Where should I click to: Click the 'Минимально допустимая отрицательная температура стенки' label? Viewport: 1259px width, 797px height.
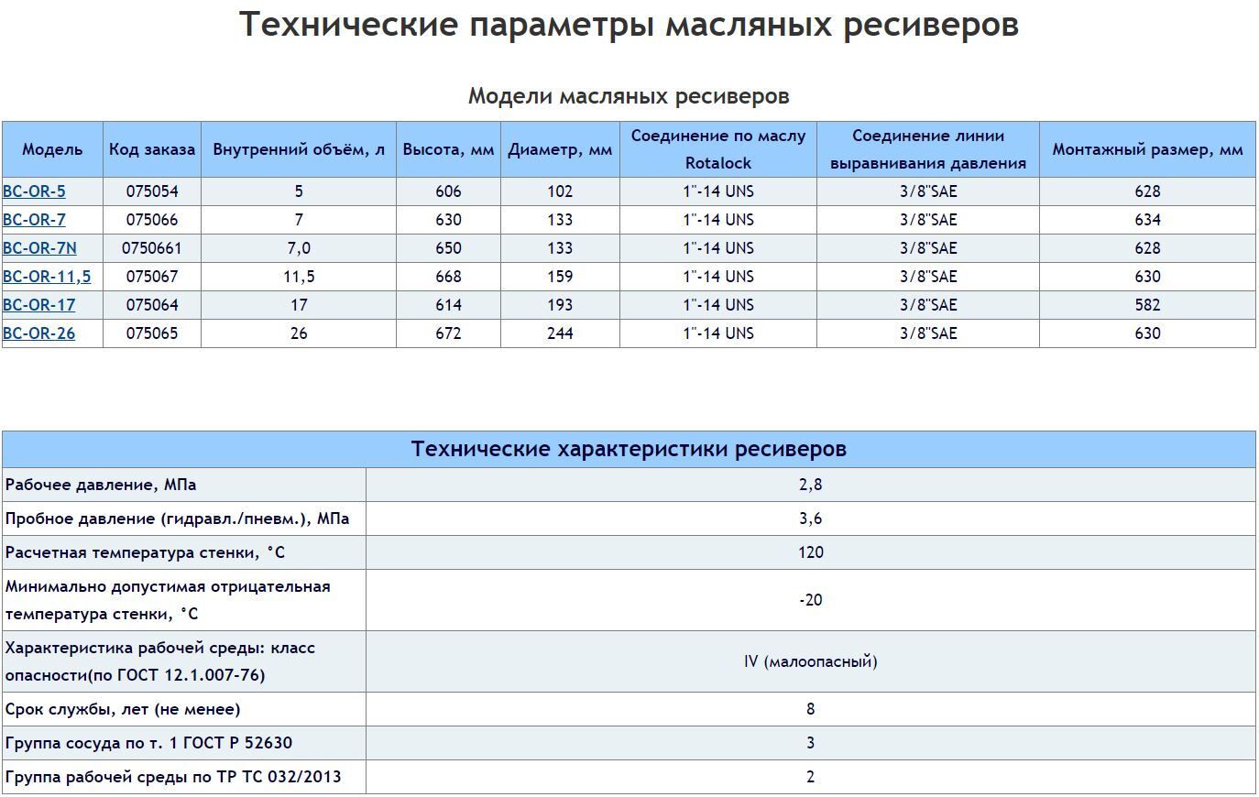168,600
